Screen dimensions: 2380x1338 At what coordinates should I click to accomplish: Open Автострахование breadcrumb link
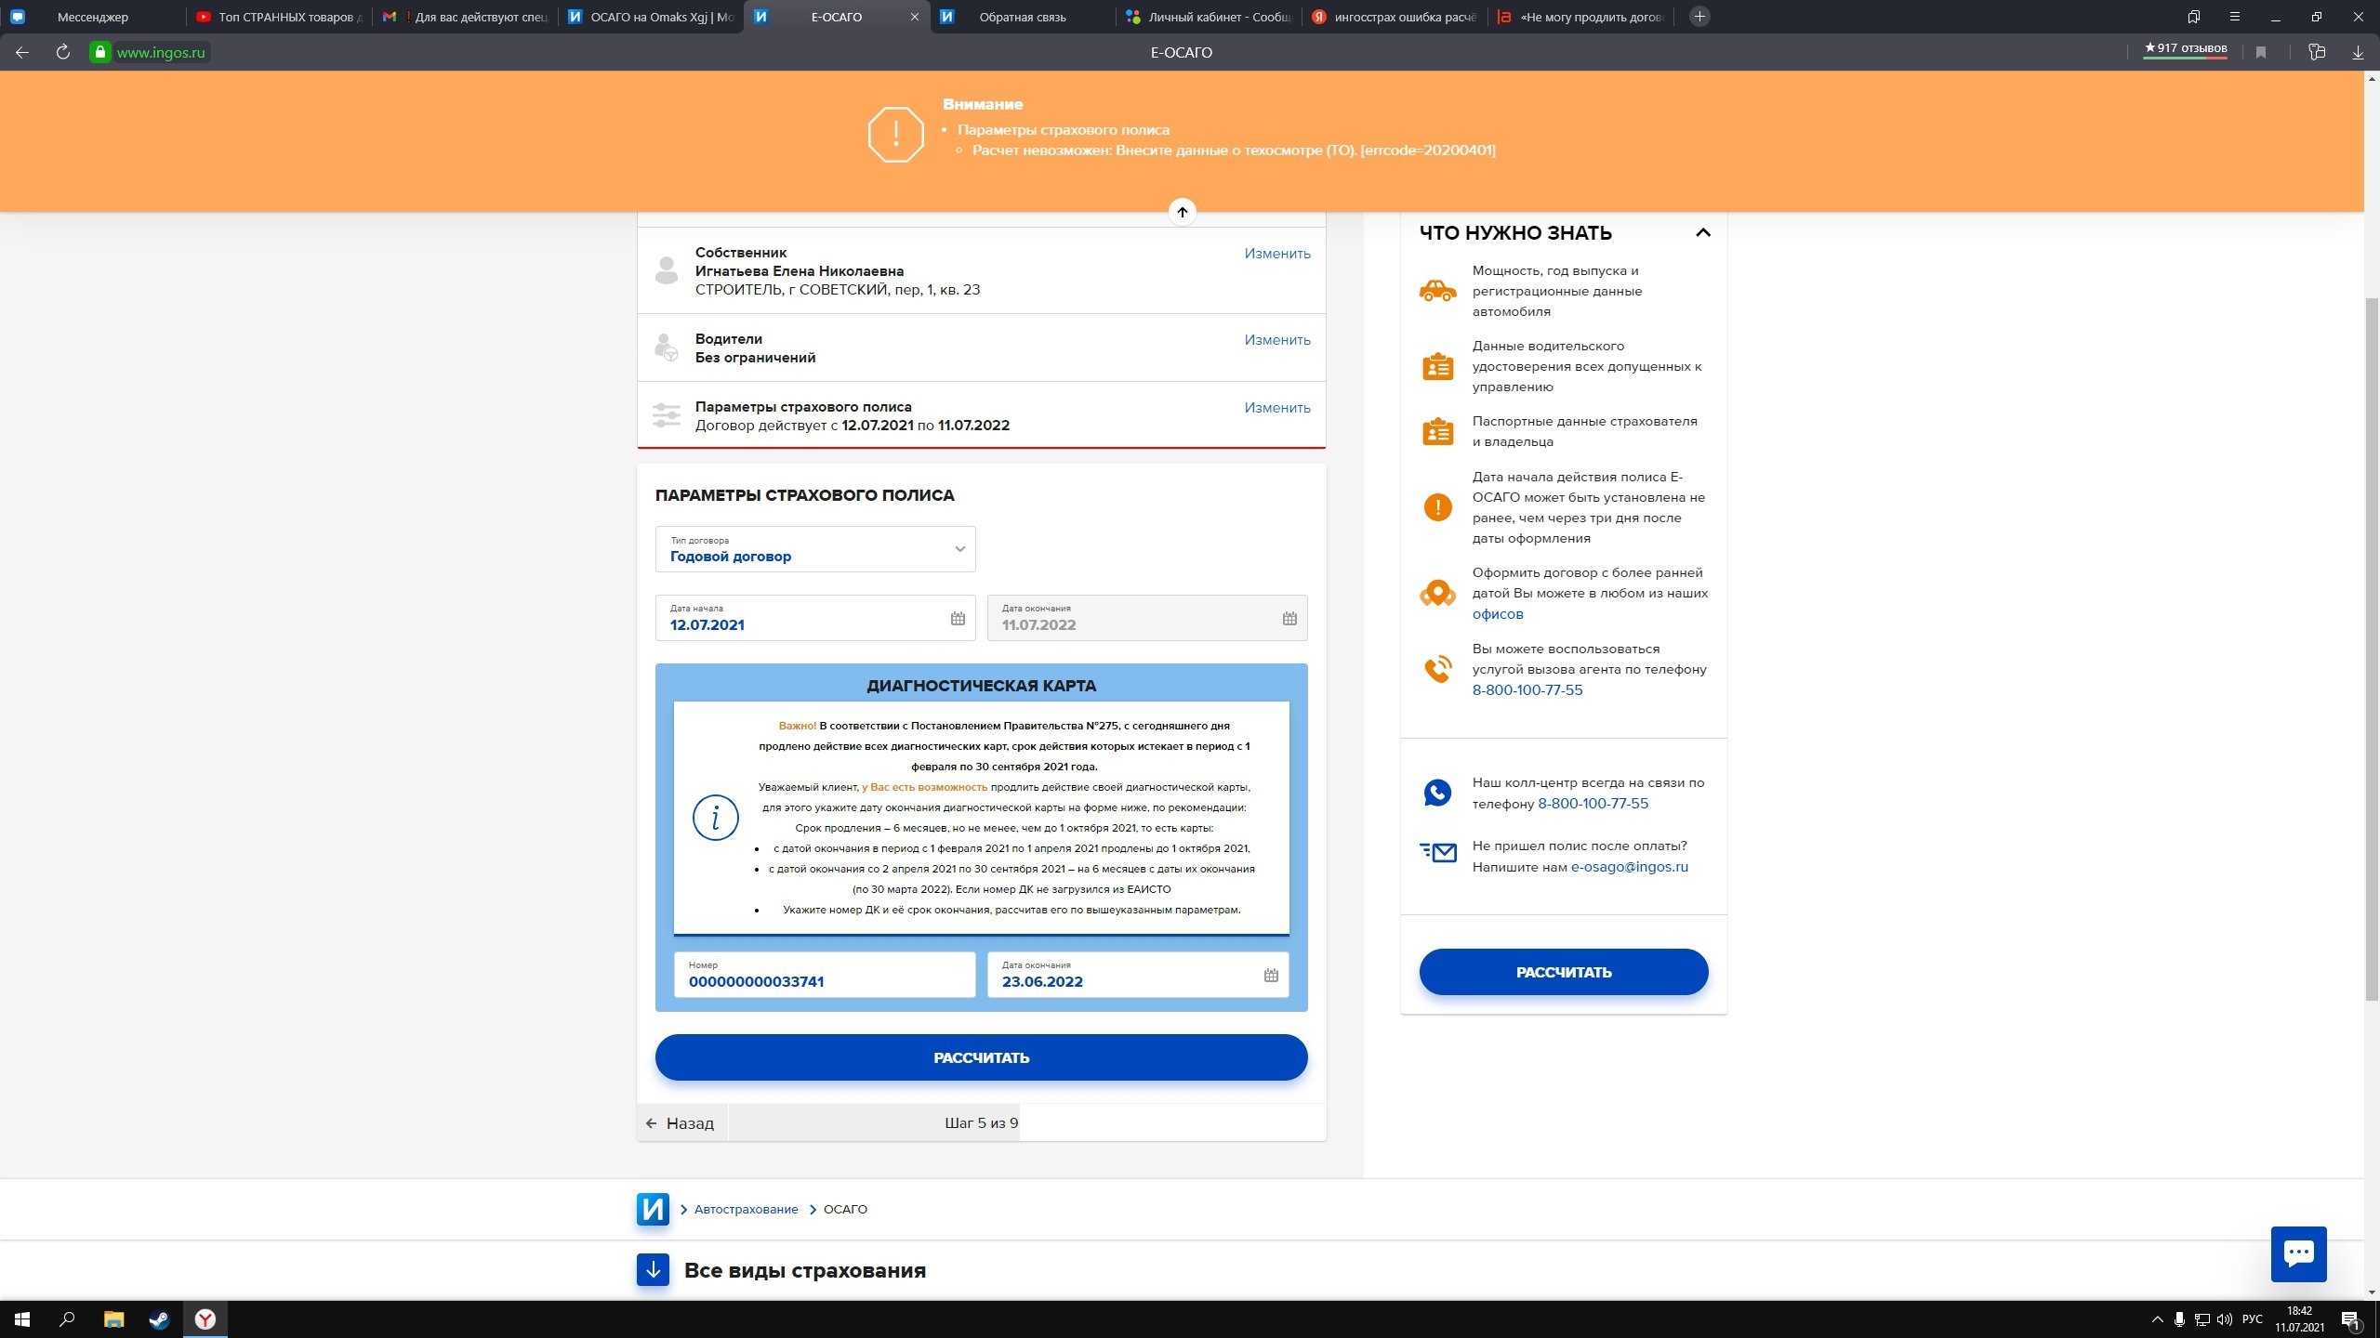point(746,1210)
